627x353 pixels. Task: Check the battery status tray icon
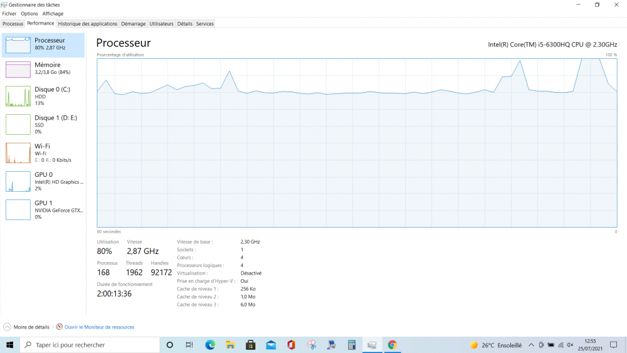(551, 345)
